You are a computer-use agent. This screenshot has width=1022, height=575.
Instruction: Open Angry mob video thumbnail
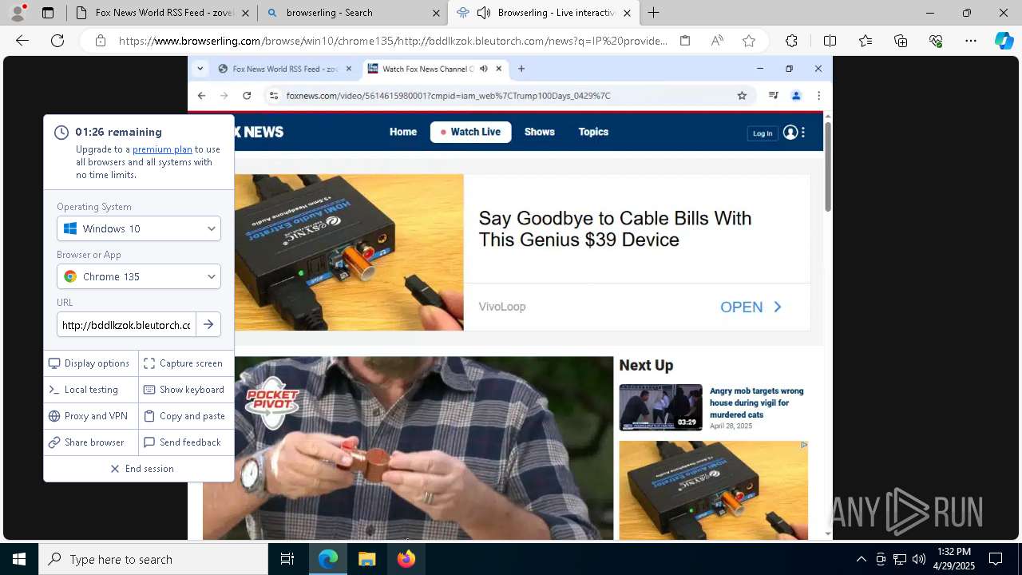point(660,407)
